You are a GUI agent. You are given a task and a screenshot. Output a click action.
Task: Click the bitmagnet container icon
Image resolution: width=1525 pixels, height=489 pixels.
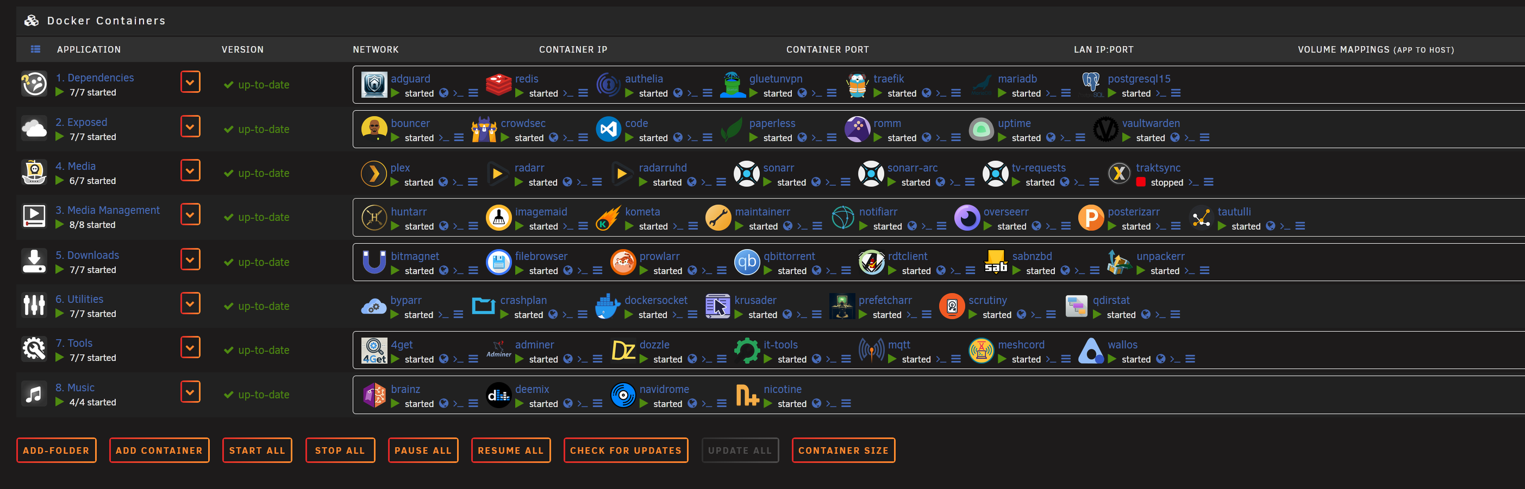374,262
